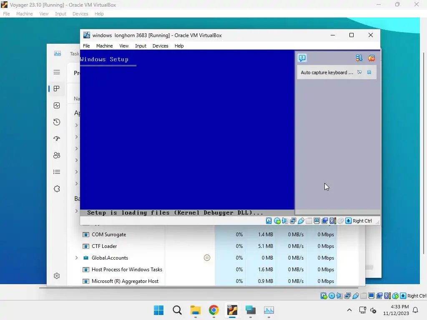Select Processes page icon in Task Manager
Screen dimensions: 427x320
click(57, 89)
